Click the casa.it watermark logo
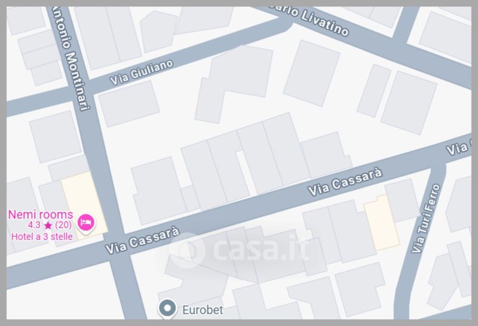 point(238,250)
